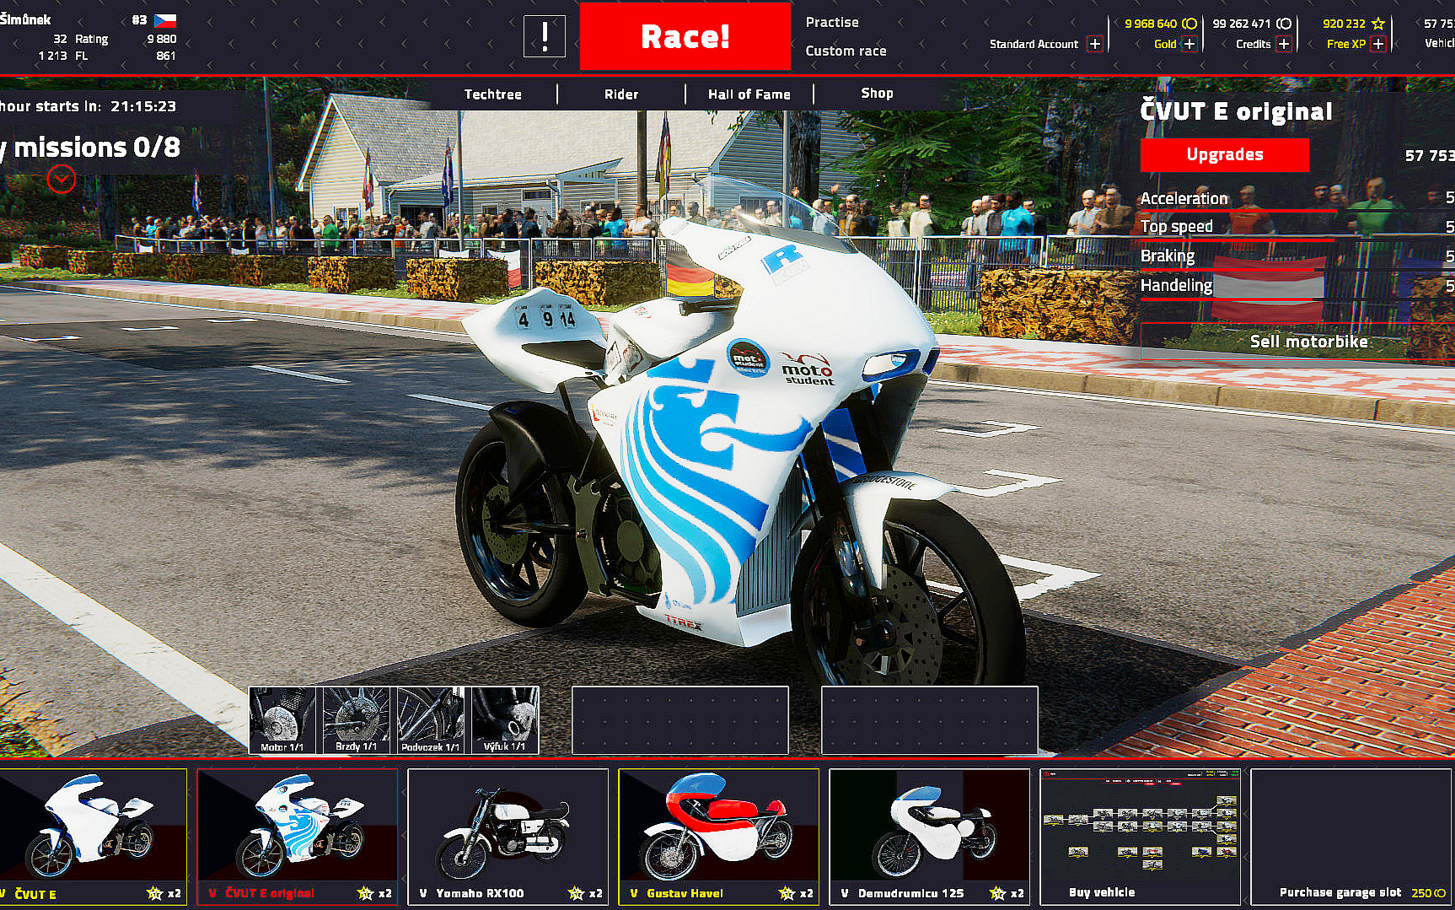Click the player name Šimůnek
The height and width of the screenshot is (910, 1455).
pos(25,19)
